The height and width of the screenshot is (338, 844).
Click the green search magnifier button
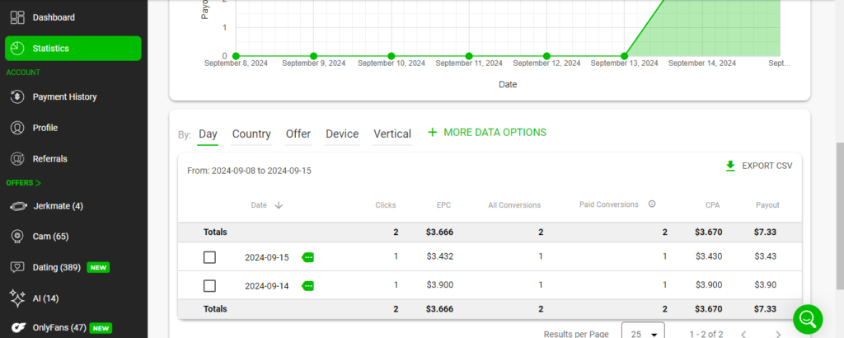click(x=808, y=318)
